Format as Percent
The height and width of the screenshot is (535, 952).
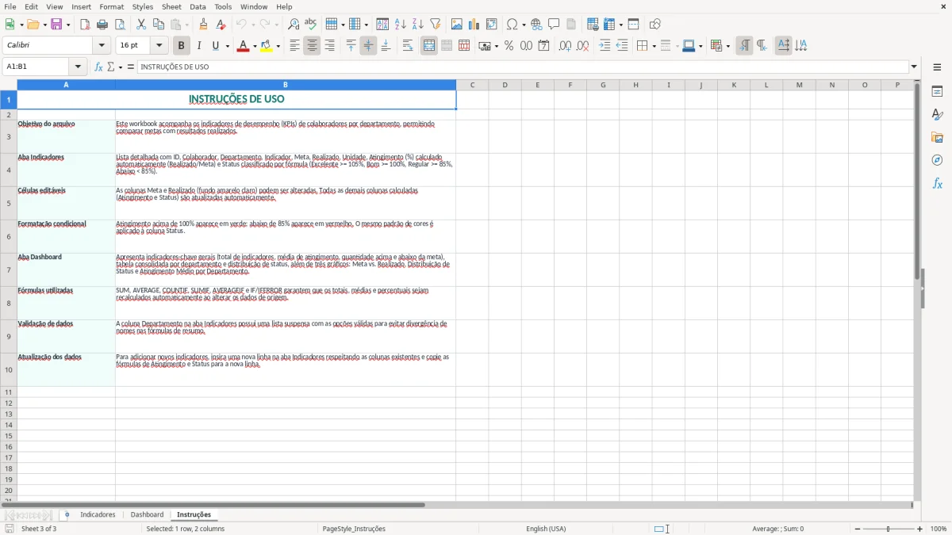pyautogui.click(x=509, y=46)
